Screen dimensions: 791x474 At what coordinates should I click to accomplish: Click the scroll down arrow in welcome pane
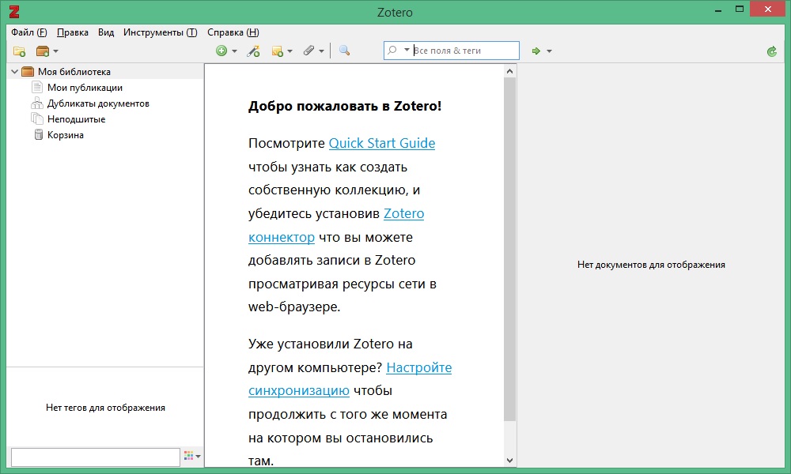[509, 460]
